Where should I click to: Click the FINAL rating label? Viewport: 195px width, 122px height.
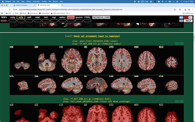87,17
